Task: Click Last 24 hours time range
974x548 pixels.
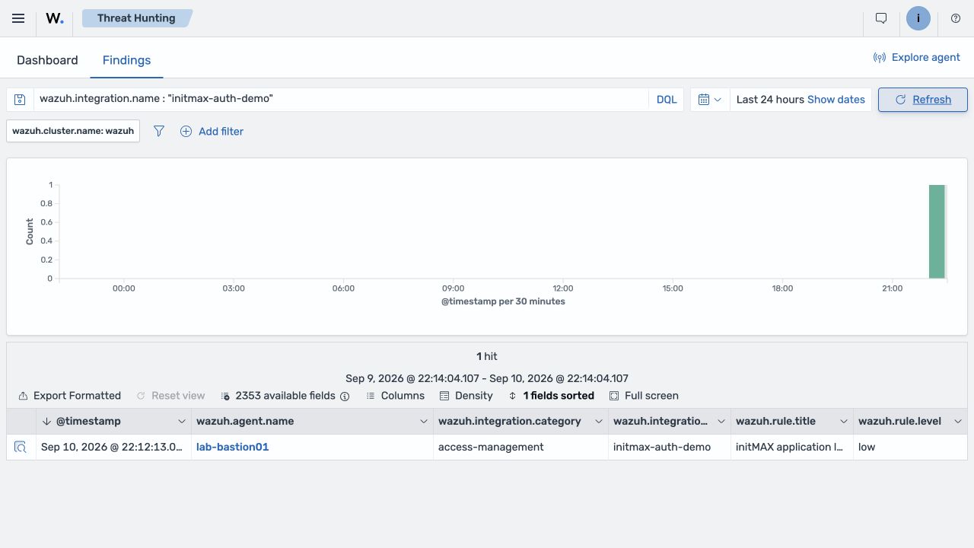Action: tap(770, 100)
